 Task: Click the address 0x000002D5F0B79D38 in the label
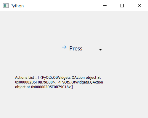(x=34, y=82)
